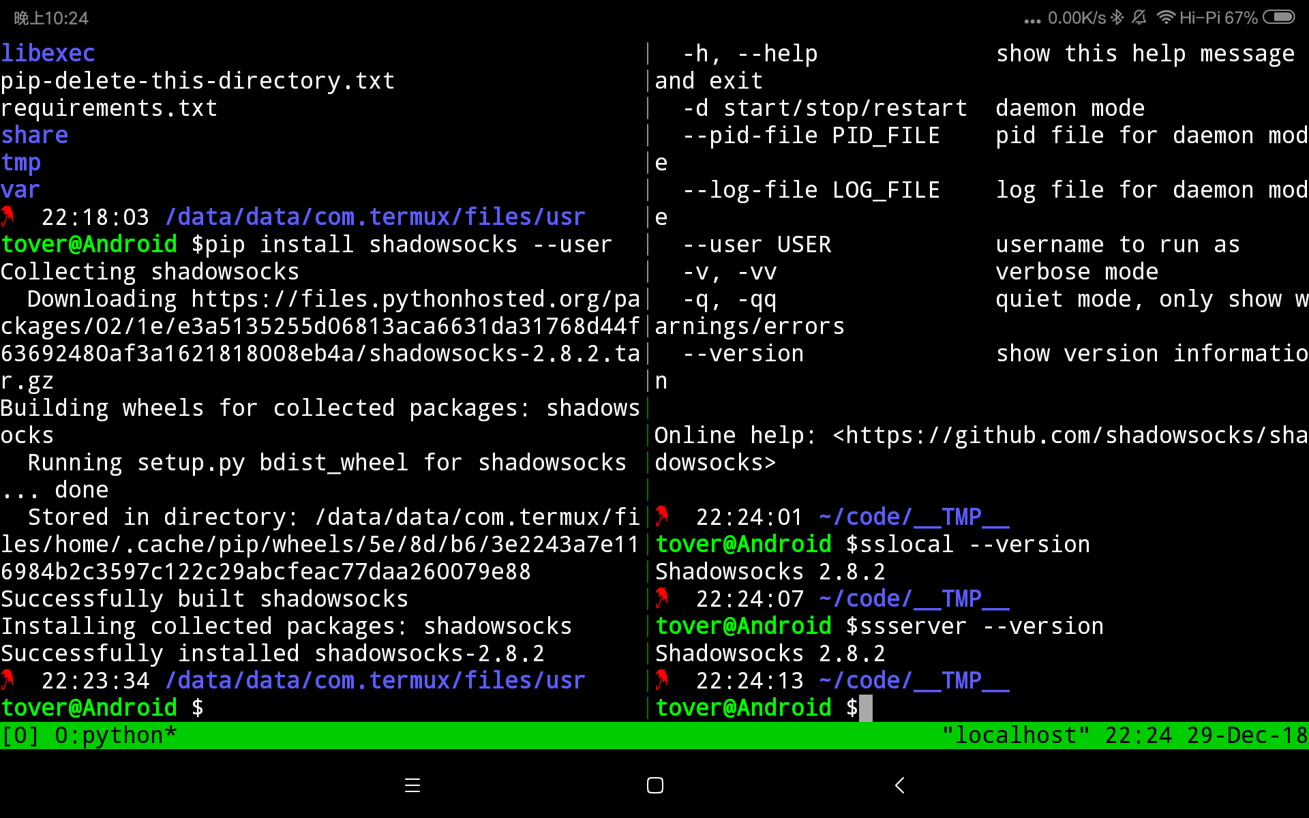
Task: Click the terminal cursor in the right pane
Action: point(866,708)
